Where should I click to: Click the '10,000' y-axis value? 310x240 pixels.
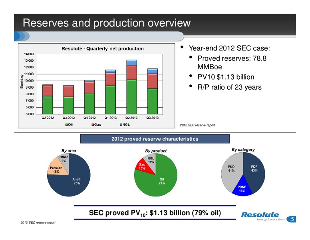tap(29, 81)
